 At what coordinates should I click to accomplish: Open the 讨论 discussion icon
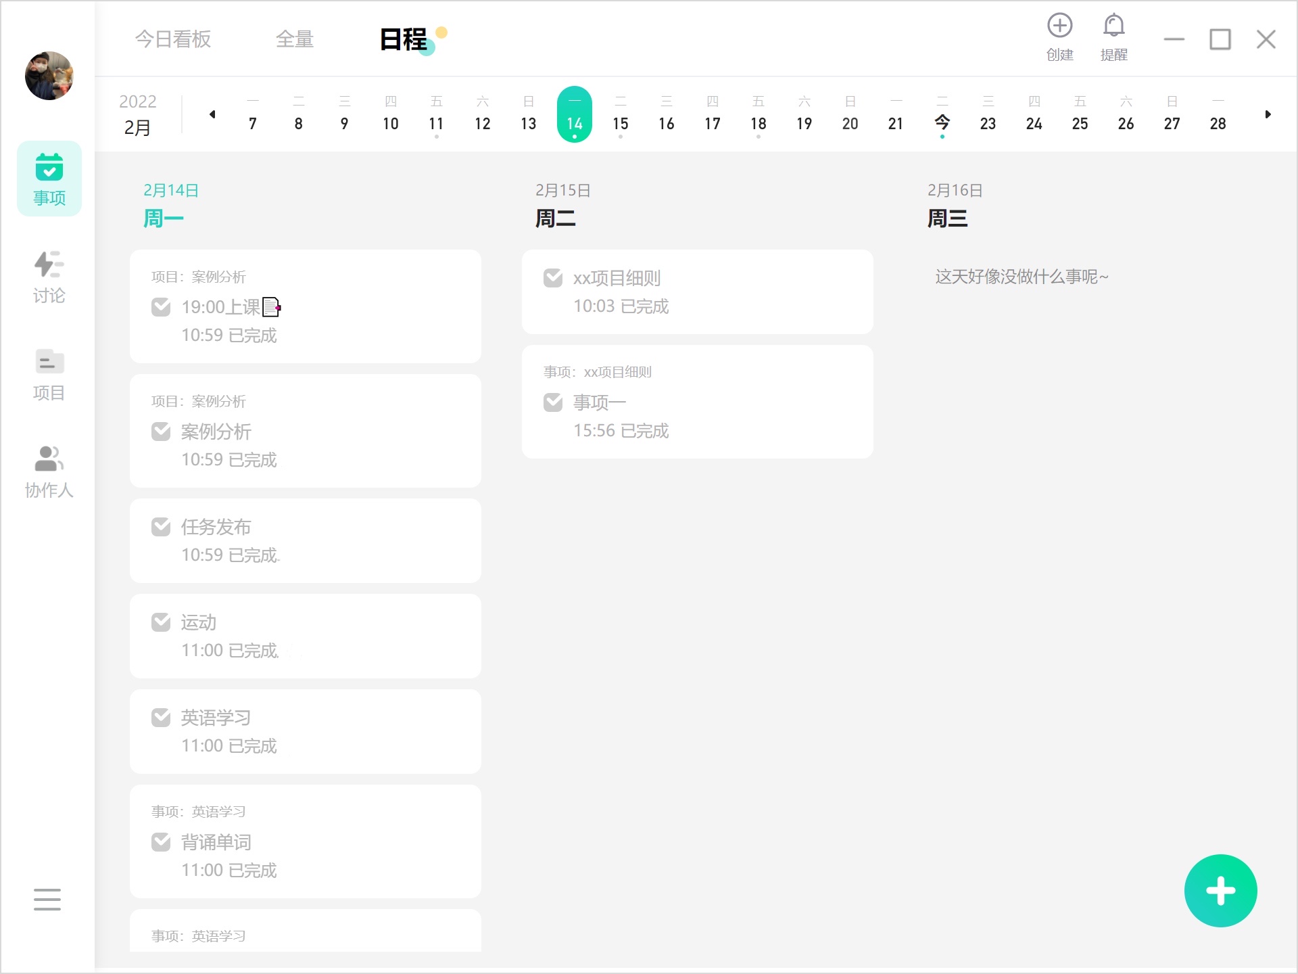[x=49, y=277]
